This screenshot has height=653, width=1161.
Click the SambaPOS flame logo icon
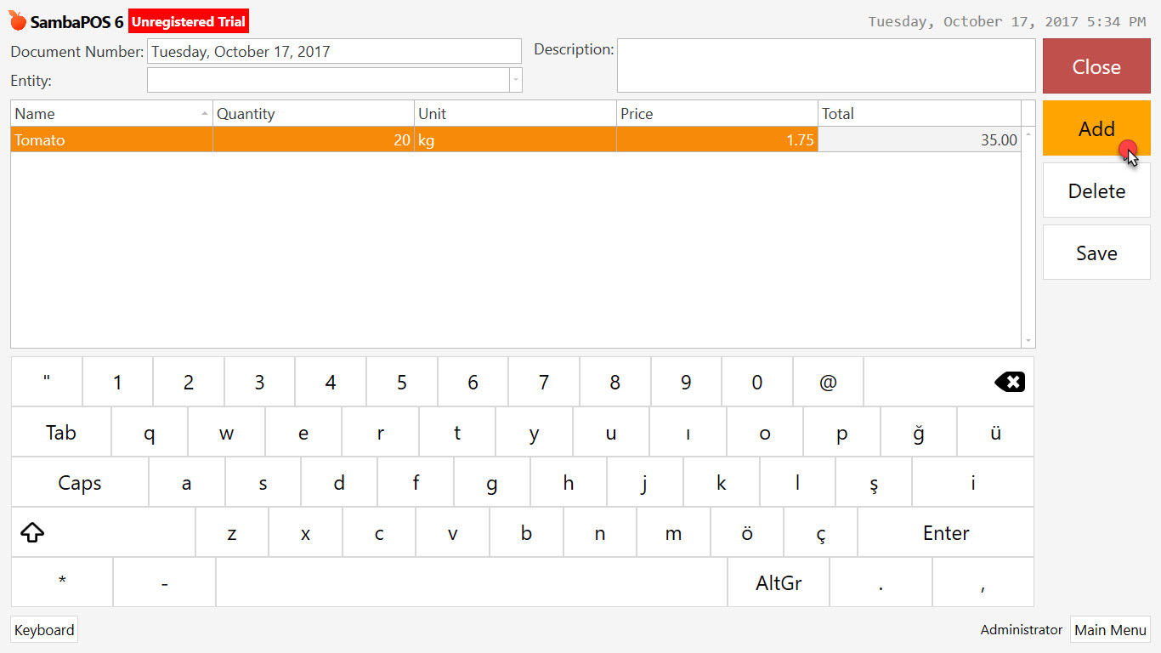tap(16, 21)
